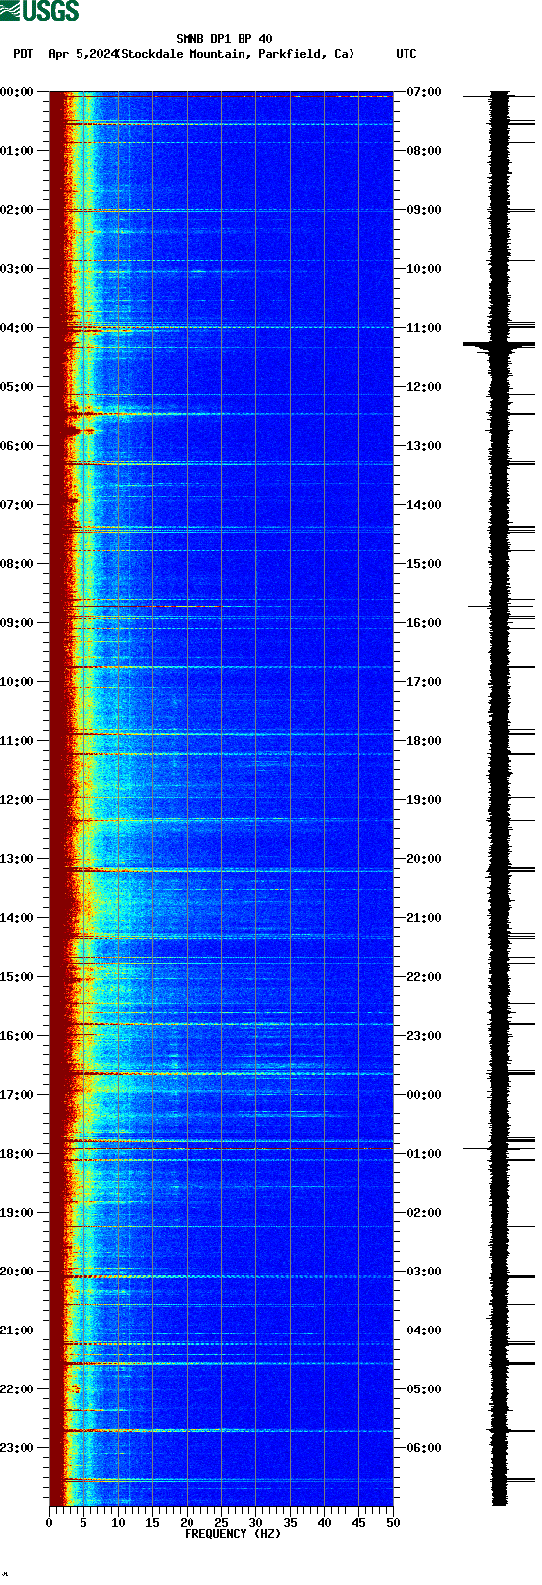
Task: Click the large seismogram spike after 11:00 UTC
Action: pyautogui.click(x=499, y=344)
